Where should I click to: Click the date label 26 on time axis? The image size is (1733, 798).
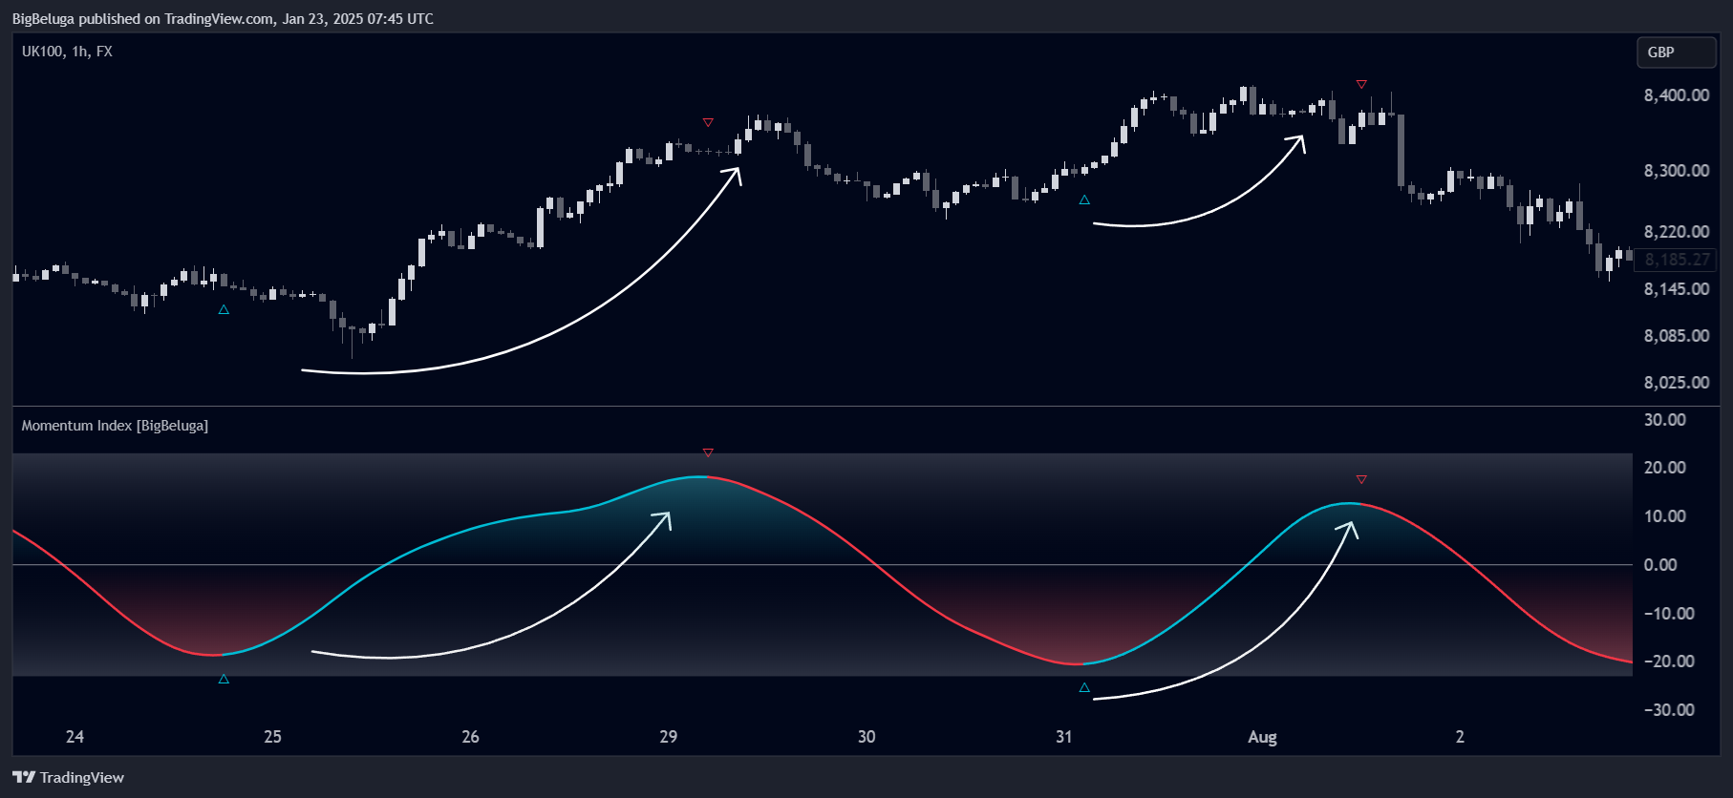coord(470,737)
